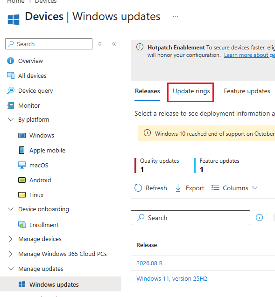Click the Quality updates count tile
The width and height of the screenshot is (275, 297).
(x=157, y=166)
